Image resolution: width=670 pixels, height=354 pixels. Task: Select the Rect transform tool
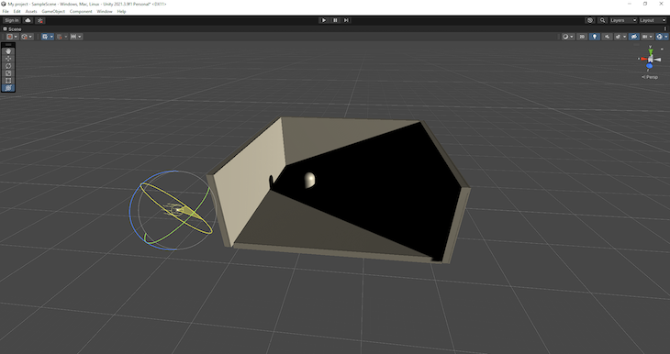tap(8, 81)
